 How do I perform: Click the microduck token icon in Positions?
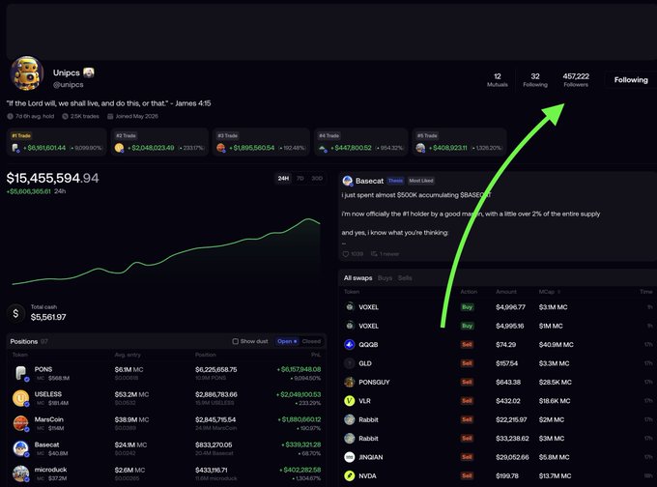click(x=20, y=473)
